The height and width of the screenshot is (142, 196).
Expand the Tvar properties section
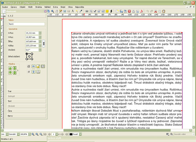[x=27, y=91]
